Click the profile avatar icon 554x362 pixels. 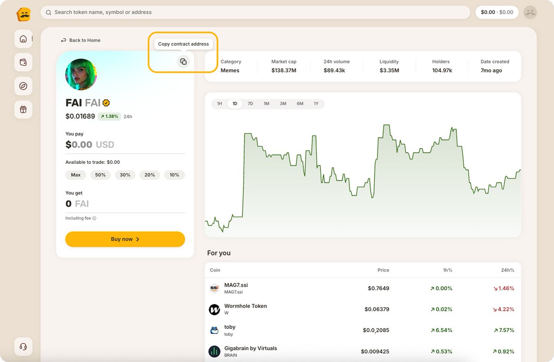(530, 12)
